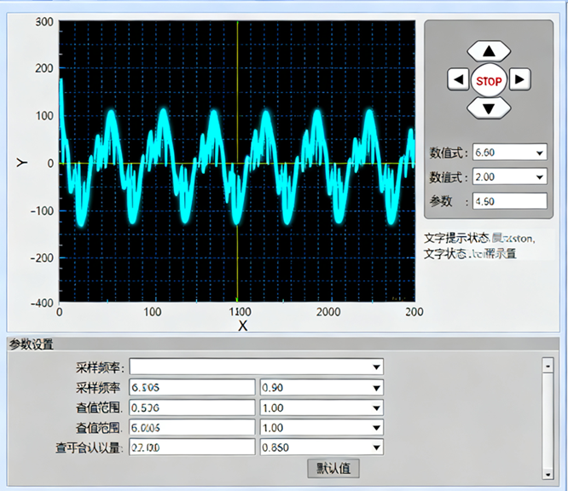Image resolution: width=568 pixels, height=491 pixels.
Task: Click the vertical yellow cursor line on chart
Action: coord(238,161)
